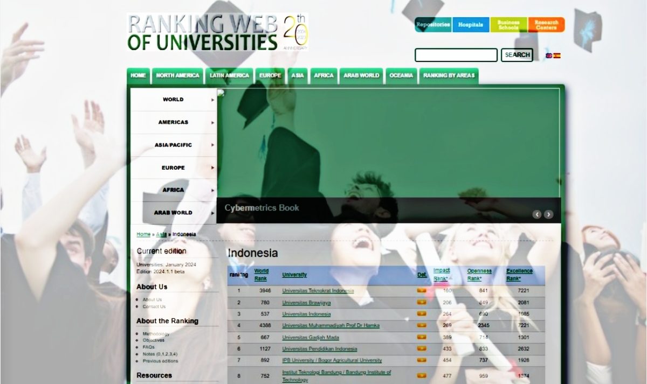The width and height of the screenshot is (647, 384).
Task: Sort table by University column header
Action: point(294,275)
